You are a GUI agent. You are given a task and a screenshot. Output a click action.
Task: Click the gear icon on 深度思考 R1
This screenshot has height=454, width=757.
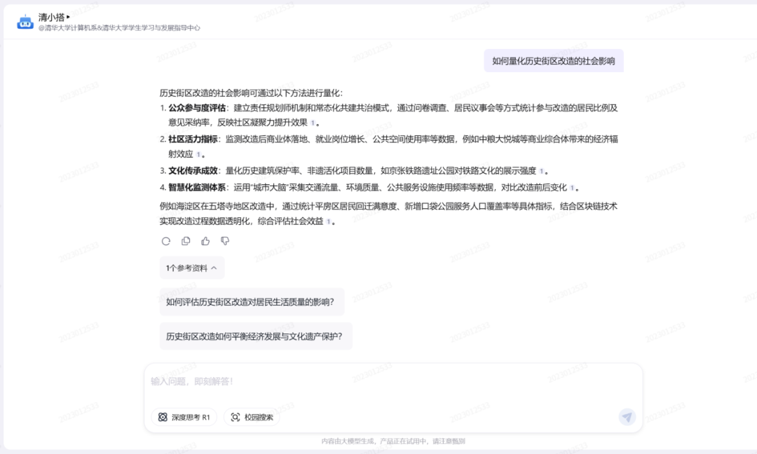coord(162,416)
